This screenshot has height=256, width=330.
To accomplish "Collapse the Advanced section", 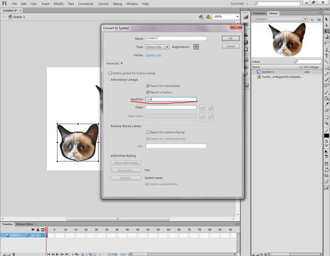I will click(x=114, y=63).
